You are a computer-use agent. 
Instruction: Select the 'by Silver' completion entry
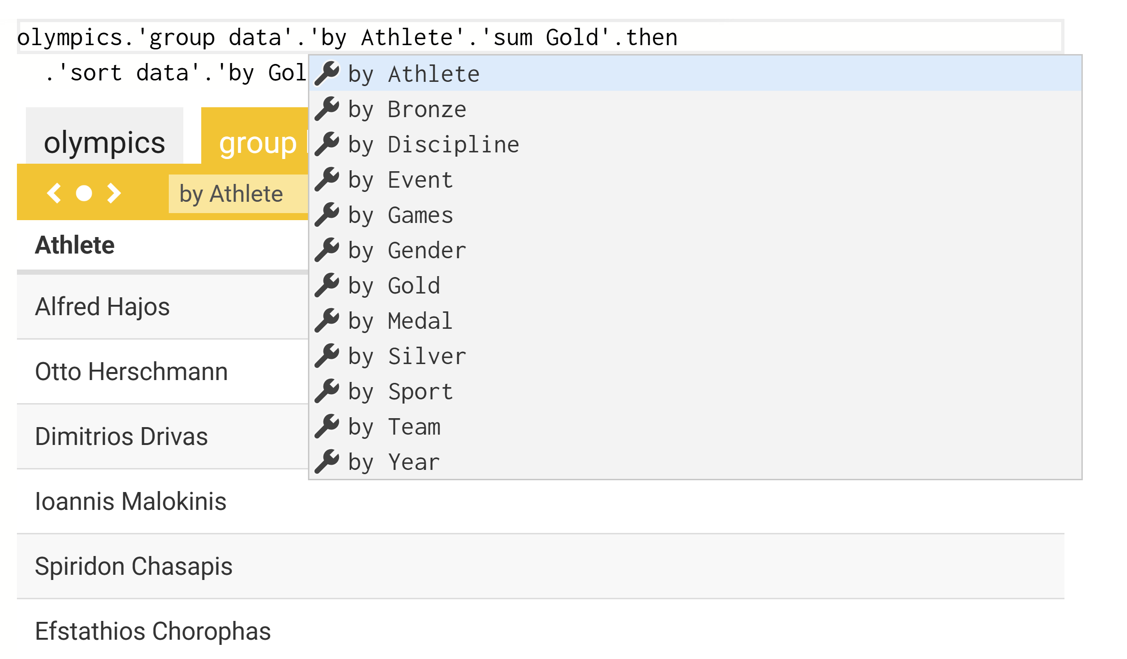click(x=407, y=356)
